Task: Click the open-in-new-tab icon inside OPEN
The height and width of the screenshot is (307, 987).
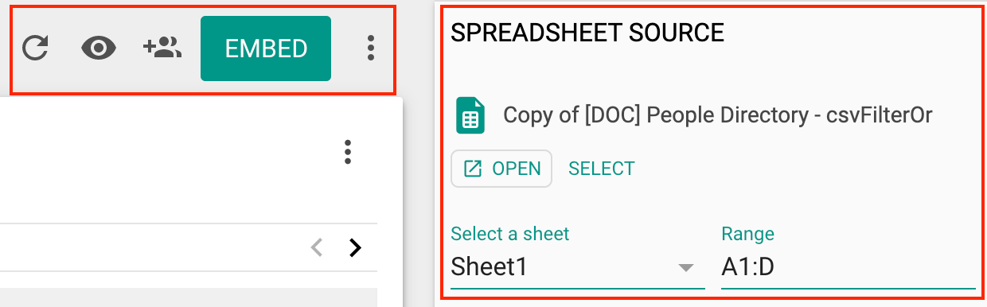Action: (473, 169)
